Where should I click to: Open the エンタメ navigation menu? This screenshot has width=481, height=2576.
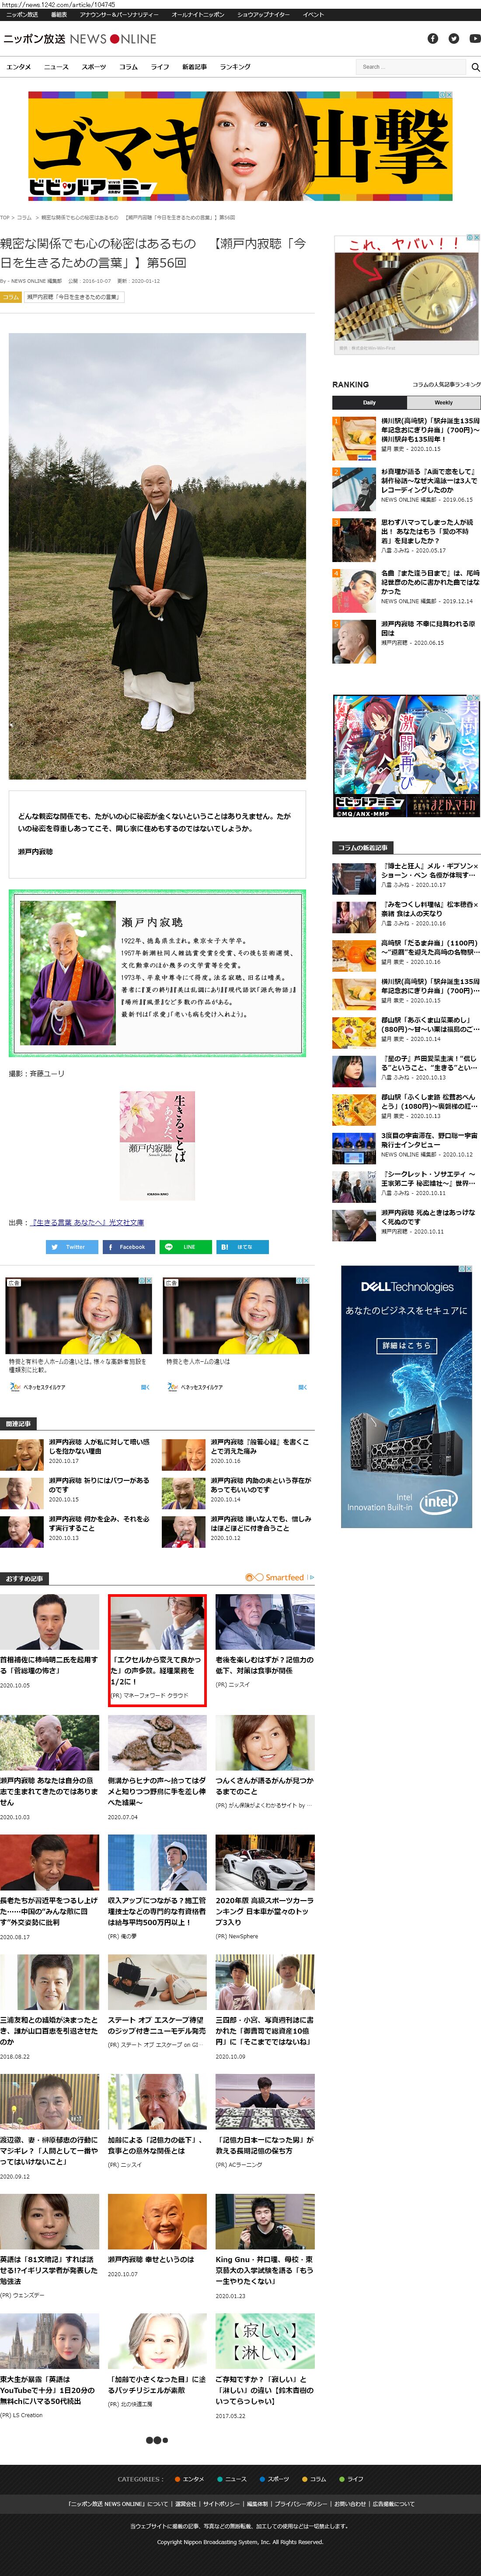(x=18, y=67)
